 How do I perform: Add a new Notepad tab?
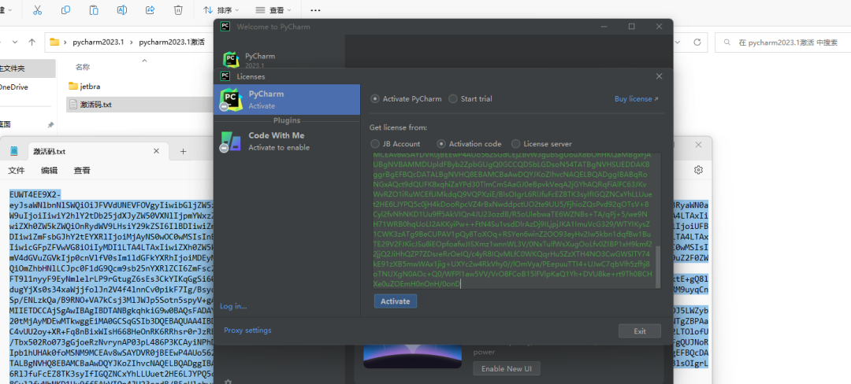pyautogui.click(x=183, y=151)
